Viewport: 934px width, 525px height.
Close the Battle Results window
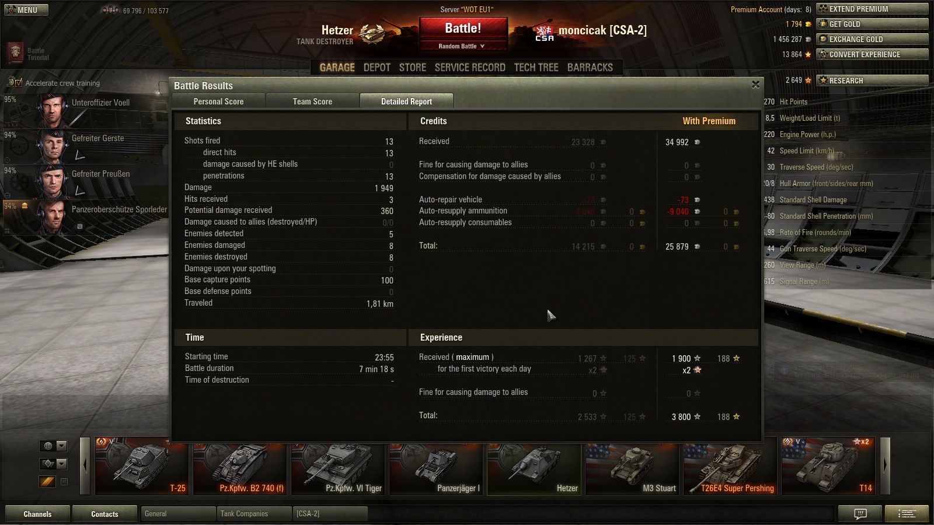click(755, 85)
